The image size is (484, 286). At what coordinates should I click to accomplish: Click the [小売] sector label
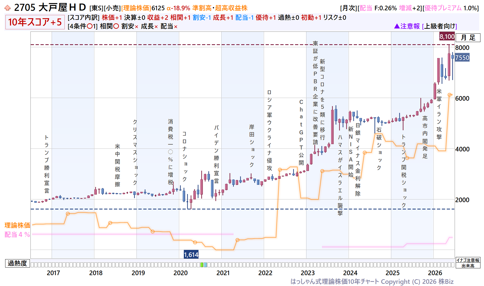(x=112, y=8)
